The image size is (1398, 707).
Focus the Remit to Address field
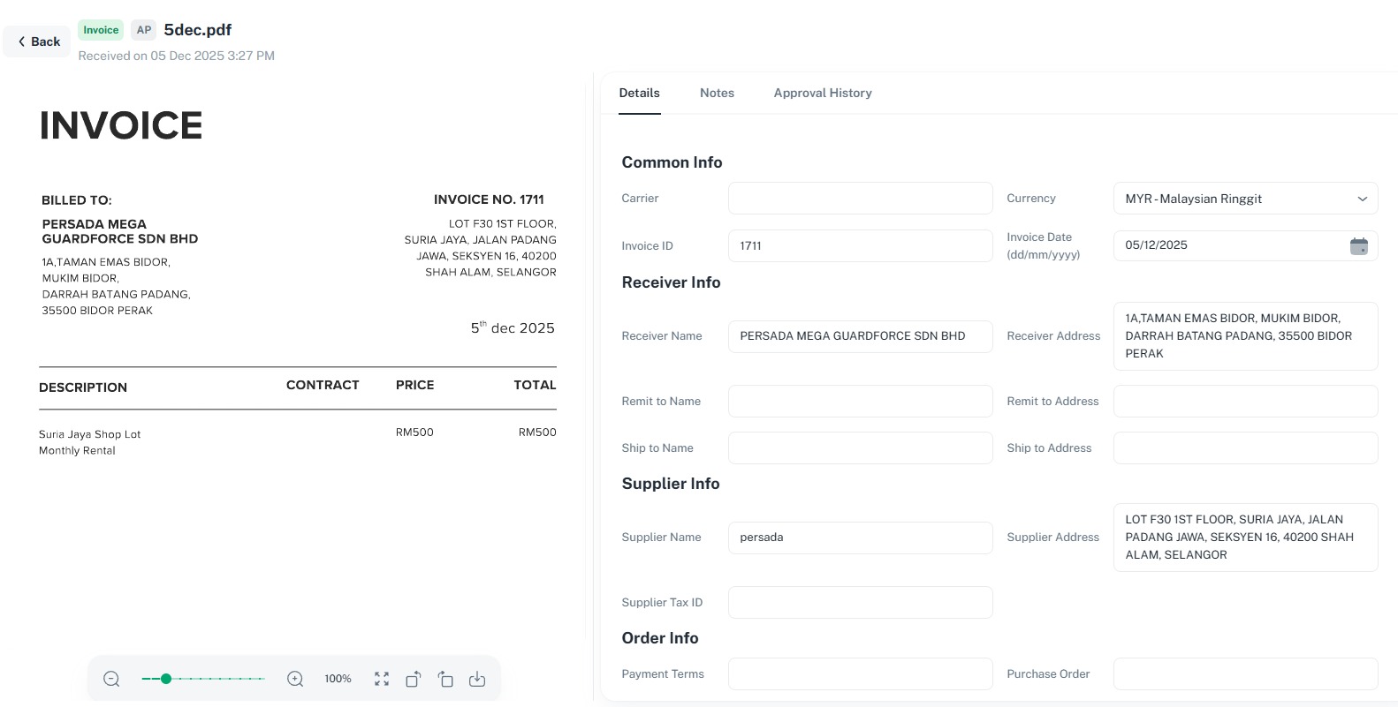coord(1245,402)
